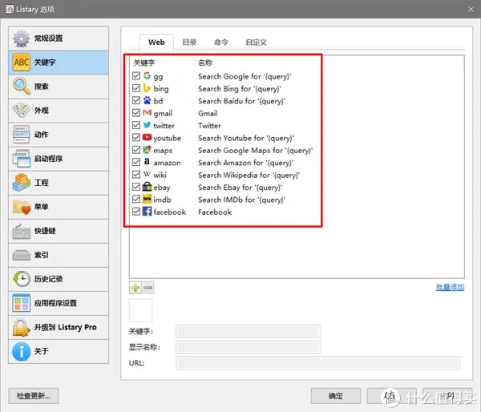Switch to the 自定义 tab

point(257,42)
